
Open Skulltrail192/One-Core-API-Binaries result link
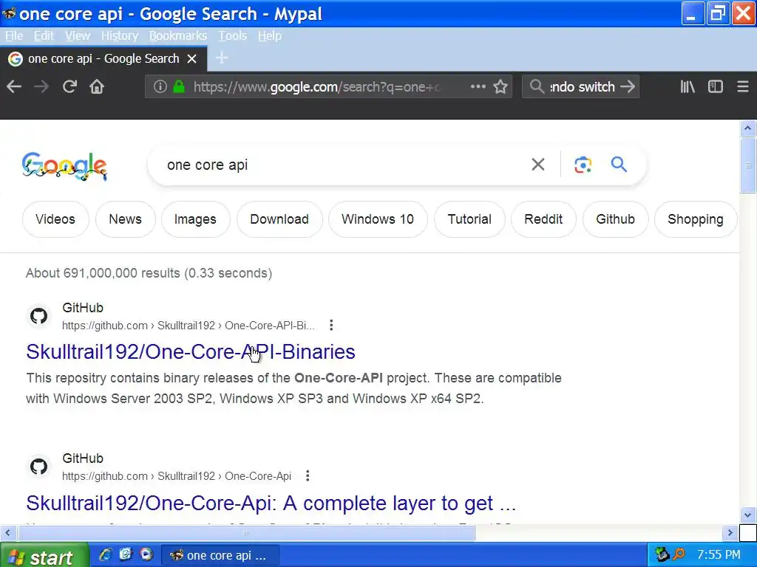click(191, 352)
